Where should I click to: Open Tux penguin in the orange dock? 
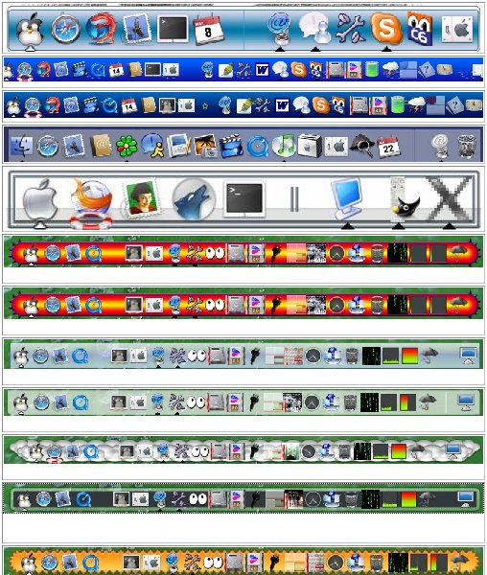29,563
